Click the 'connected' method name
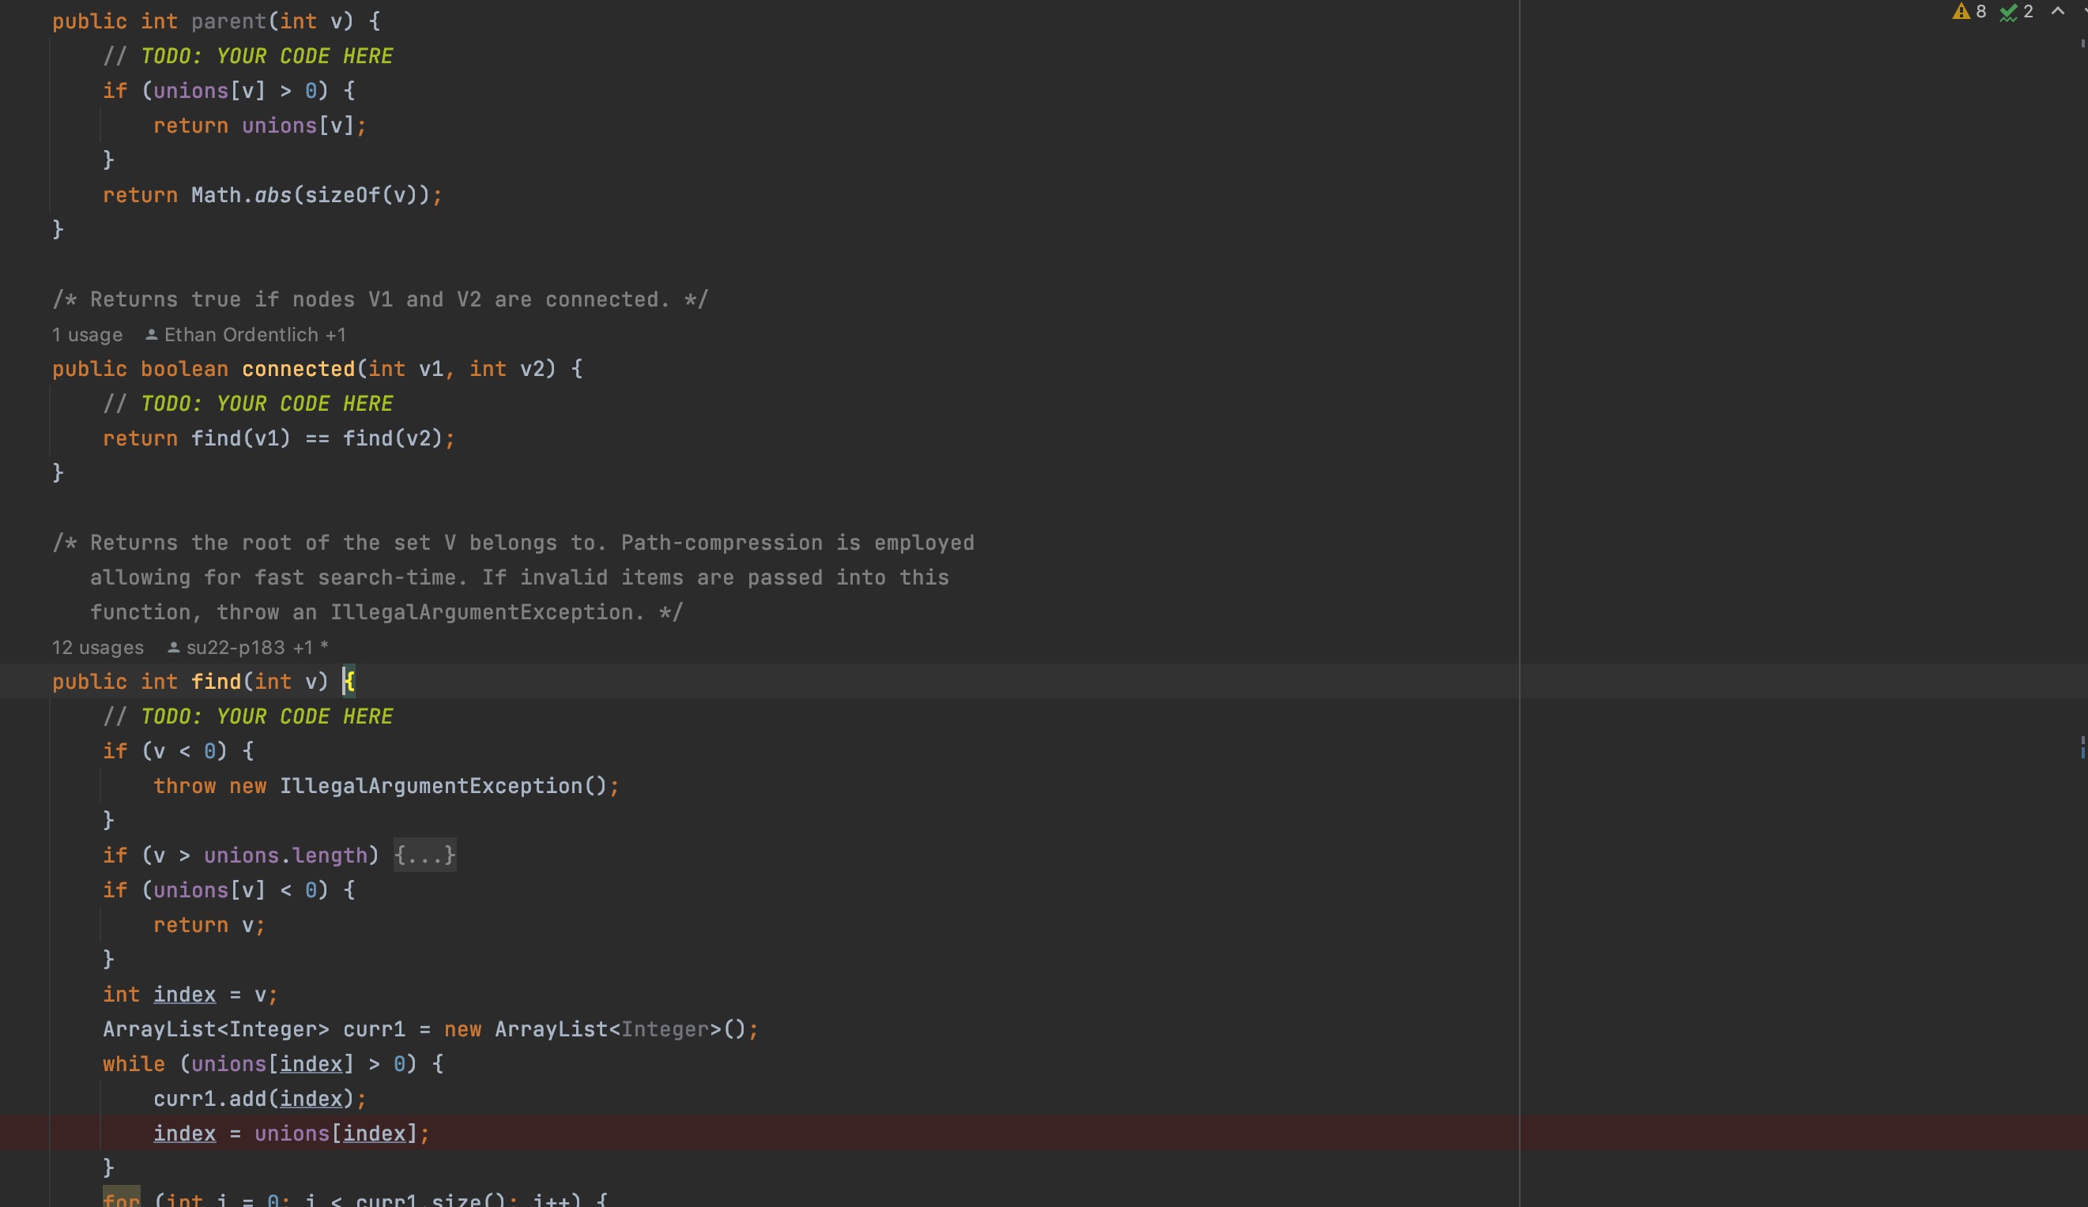This screenshot has height=1207, width=2088. click(x=298, y=369)
